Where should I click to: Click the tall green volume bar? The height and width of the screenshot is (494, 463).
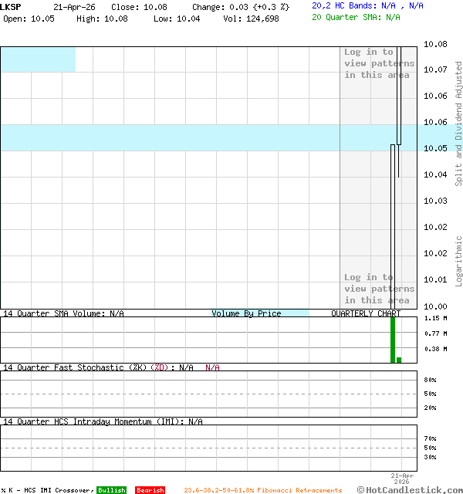[x=393, y=340]
